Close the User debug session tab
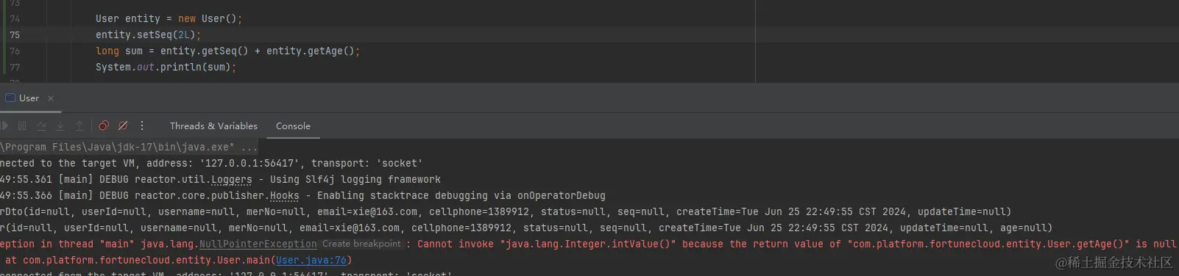The width and height of the screenshot is (1179, 276). [51, 98]
